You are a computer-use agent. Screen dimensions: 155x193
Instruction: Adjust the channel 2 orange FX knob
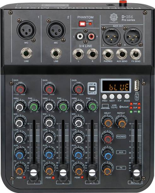(x=49, y=170)
